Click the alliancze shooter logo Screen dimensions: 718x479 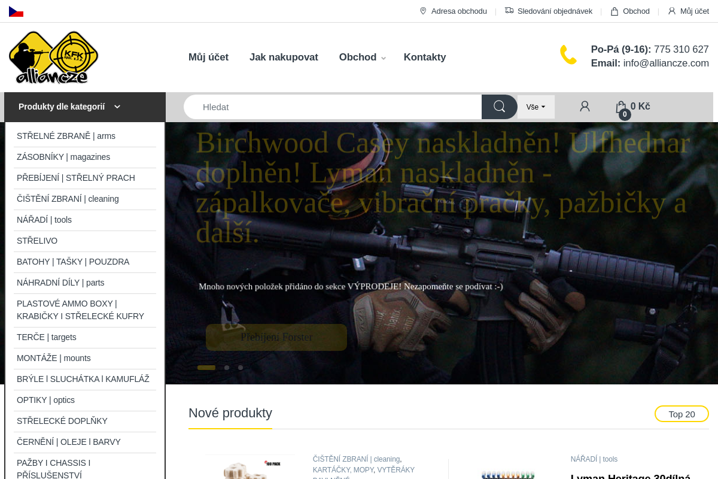(x=53, y=57)
